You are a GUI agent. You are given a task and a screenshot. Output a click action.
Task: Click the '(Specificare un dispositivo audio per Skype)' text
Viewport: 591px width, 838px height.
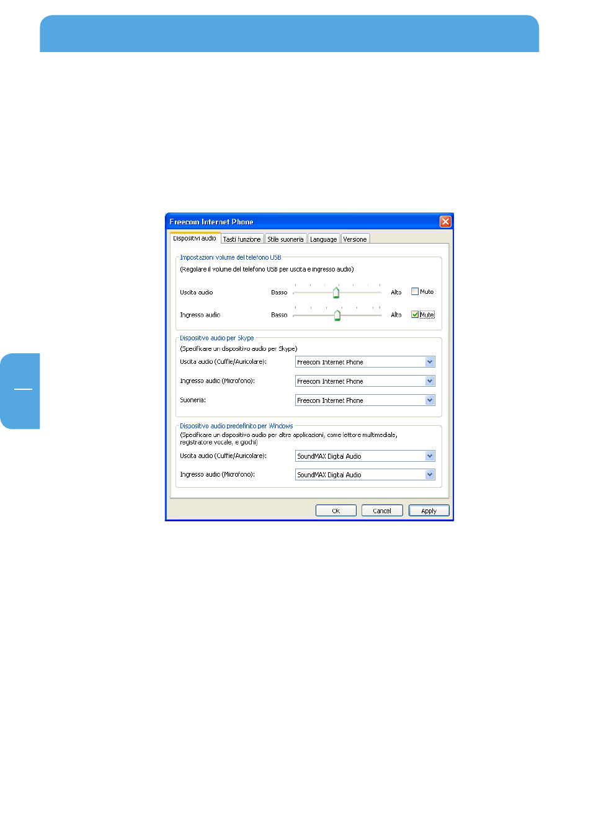(x=239, y=349)
